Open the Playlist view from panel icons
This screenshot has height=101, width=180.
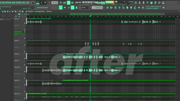(x=107, y=8)
